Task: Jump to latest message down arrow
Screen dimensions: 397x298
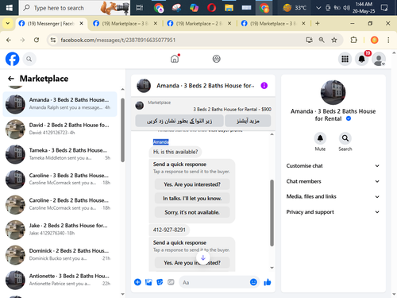Action: click(203, 257)
